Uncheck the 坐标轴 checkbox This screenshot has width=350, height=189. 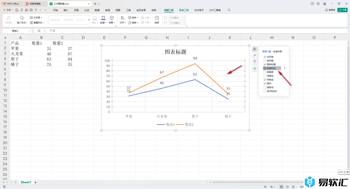pos(265,57)
